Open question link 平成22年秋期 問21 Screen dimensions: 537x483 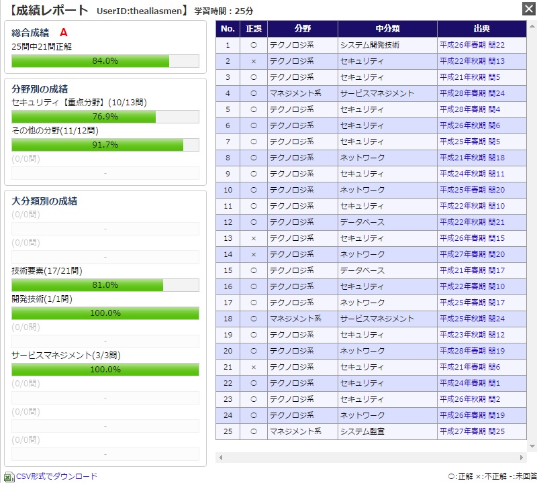(472, 222)
